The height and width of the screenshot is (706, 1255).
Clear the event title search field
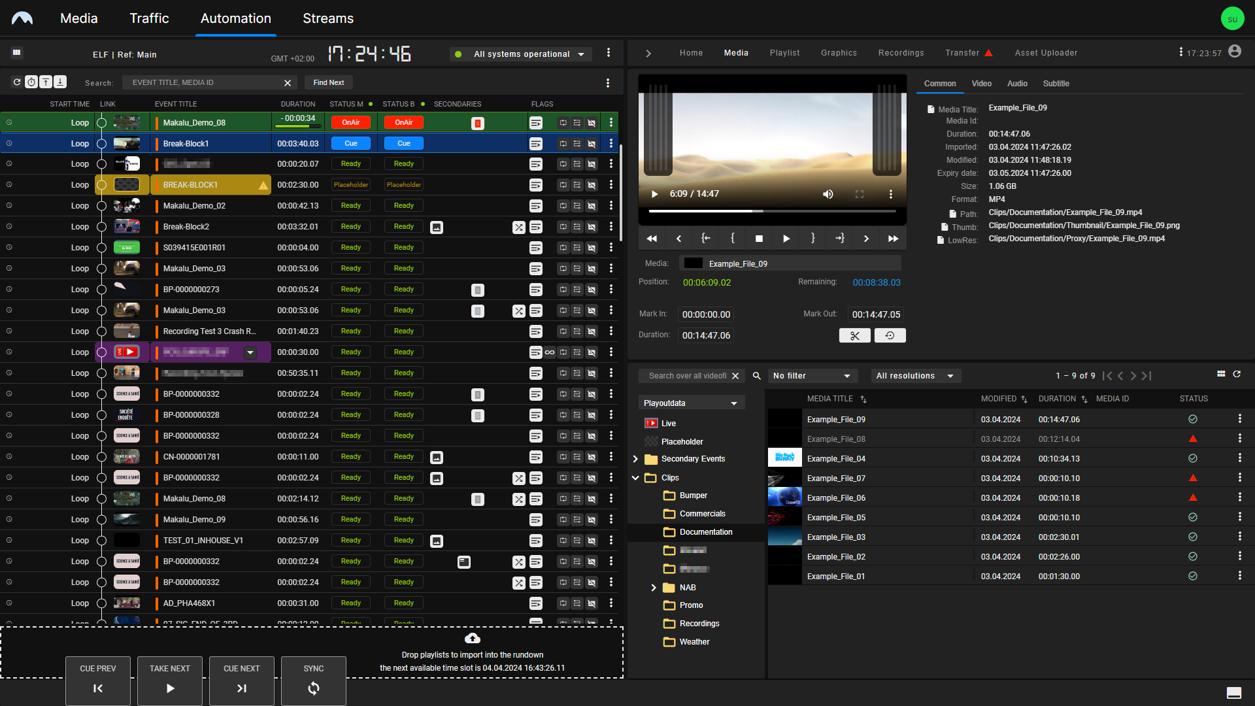[288, 83]
